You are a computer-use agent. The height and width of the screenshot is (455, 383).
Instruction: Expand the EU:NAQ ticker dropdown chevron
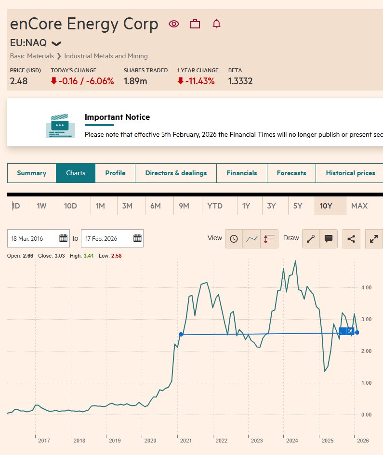pyautogui.click(x=56, y=43)
